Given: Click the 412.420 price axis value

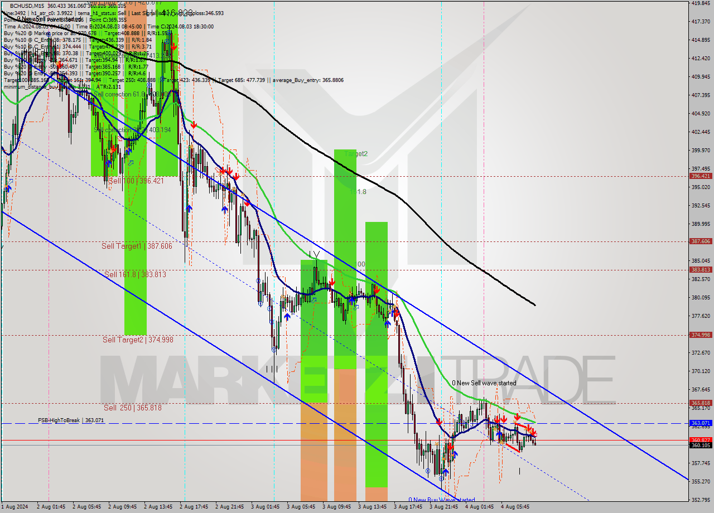Looking at the screenshot, I should pyautogui.click(x=701, y=58).
